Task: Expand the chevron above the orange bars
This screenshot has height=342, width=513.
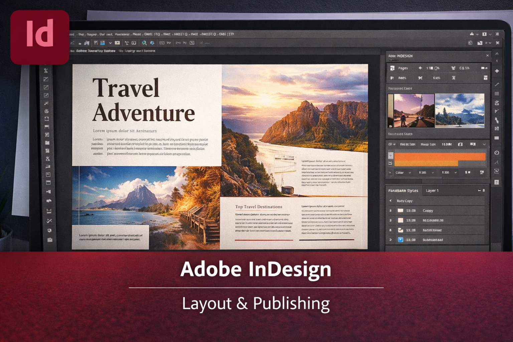Action: [484, 144]
